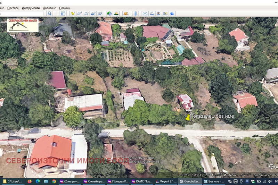
Task: Switch to 'Без име -' taskbar window
Action: click(x=214, y=182)
